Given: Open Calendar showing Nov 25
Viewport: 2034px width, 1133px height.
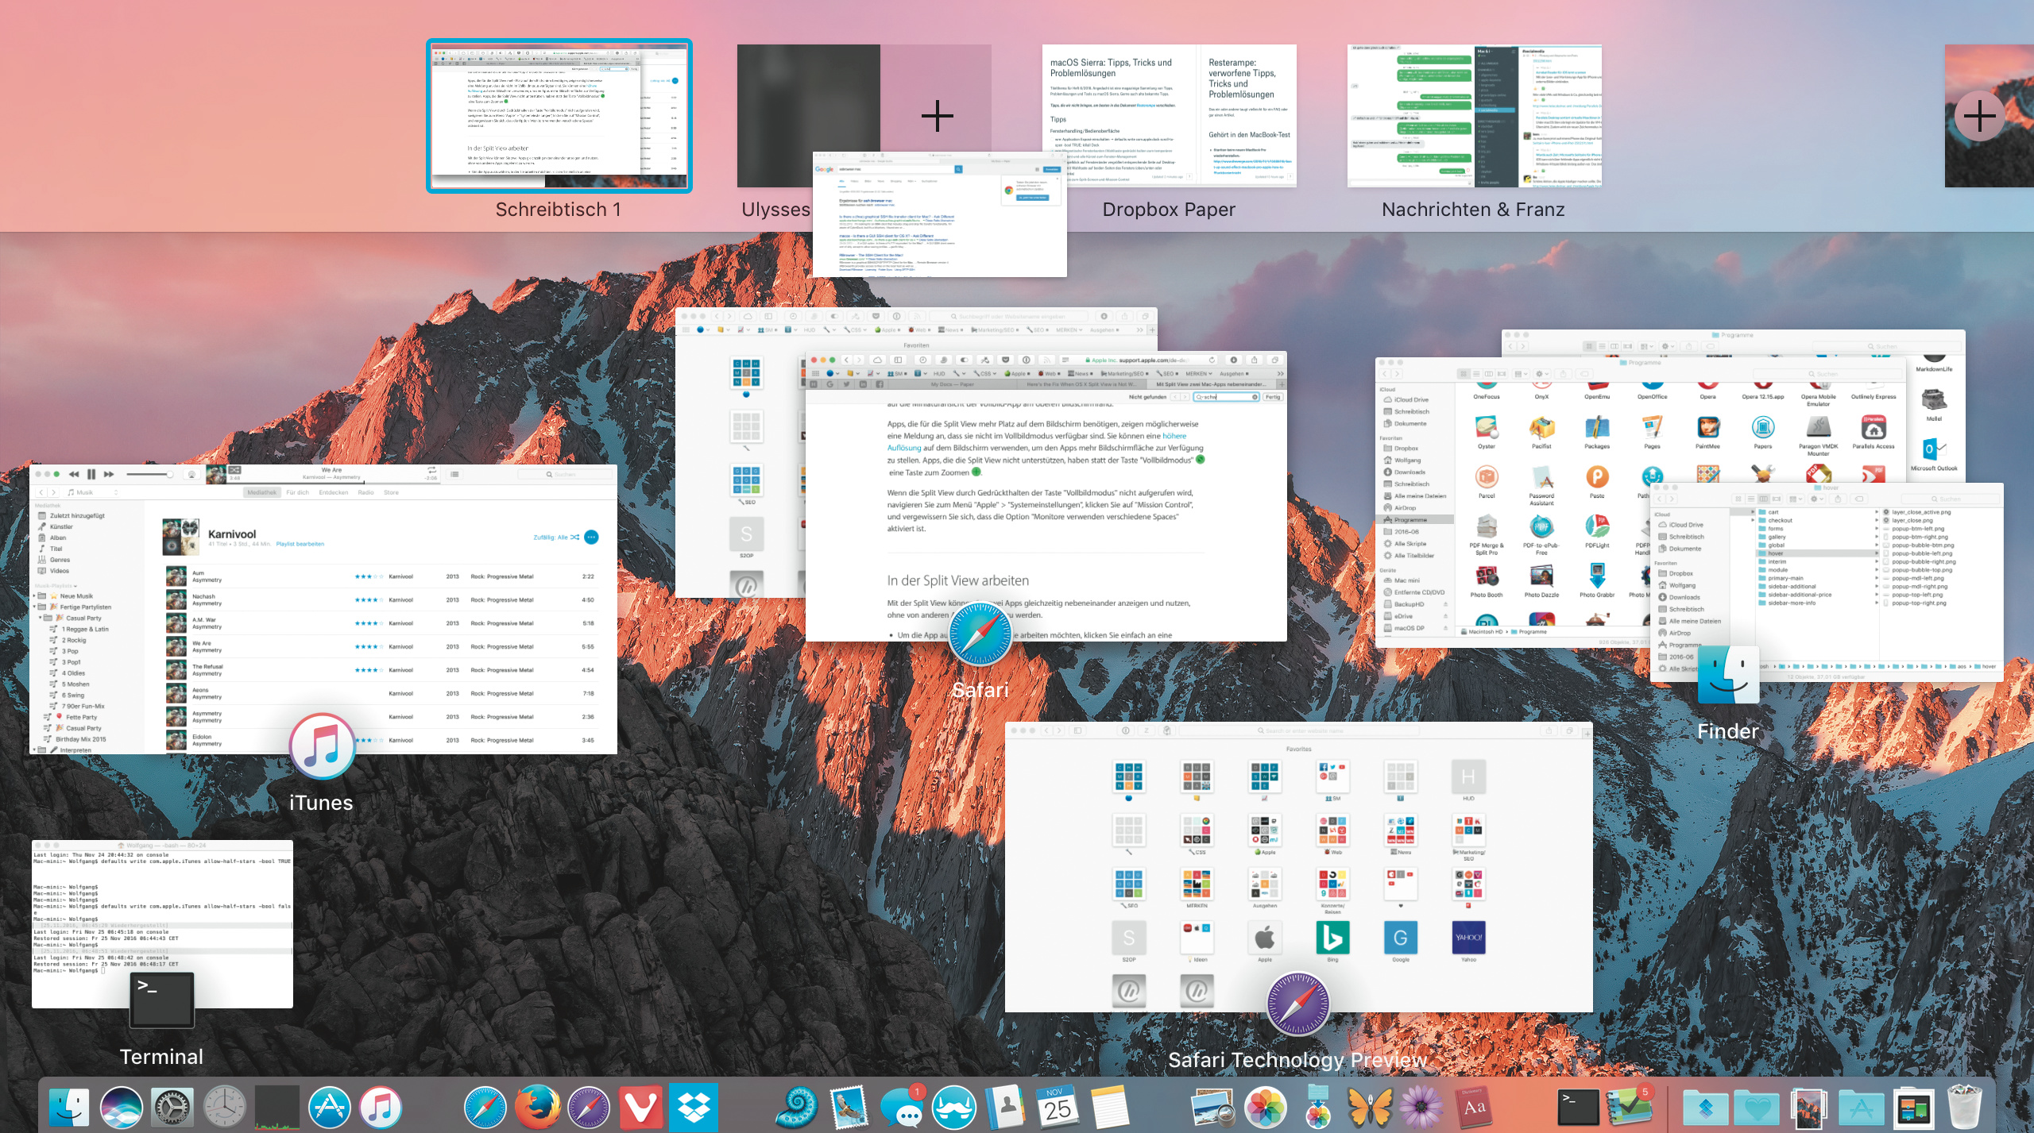Looking at the screenshot, I should (x=1057, y=1107).
